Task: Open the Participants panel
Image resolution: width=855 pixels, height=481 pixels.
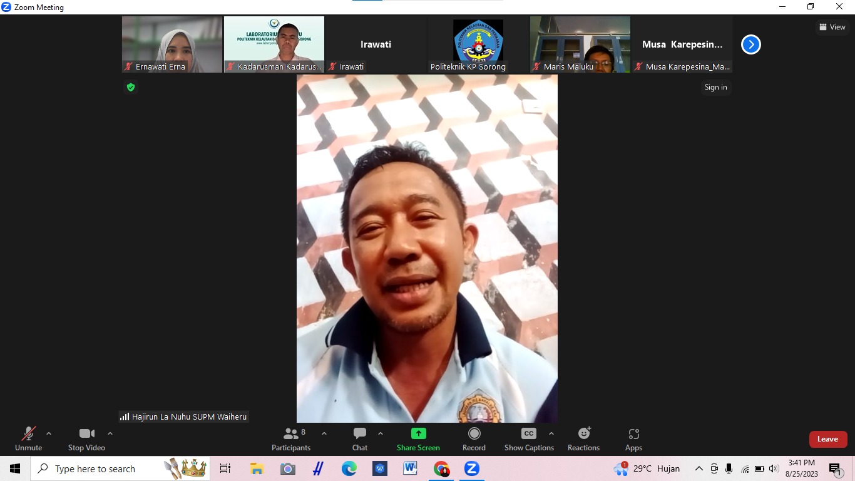Action: pos(291,439)
